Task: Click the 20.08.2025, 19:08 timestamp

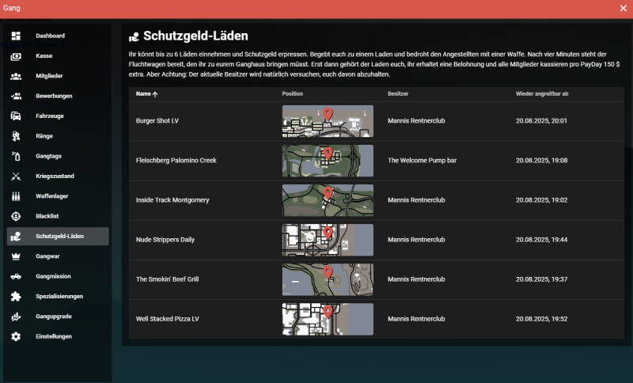Action: pos(541,160)
